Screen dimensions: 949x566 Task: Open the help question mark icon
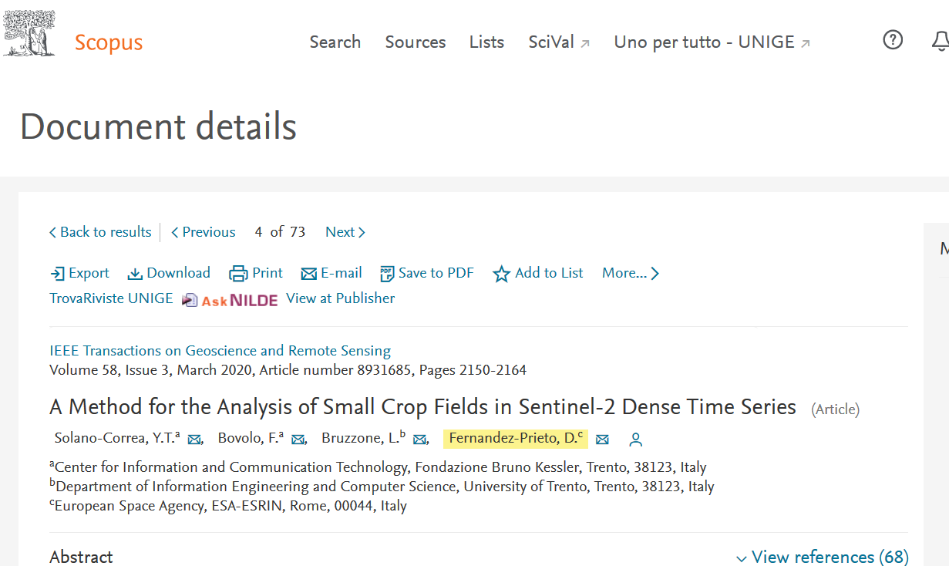pos(893,40)
